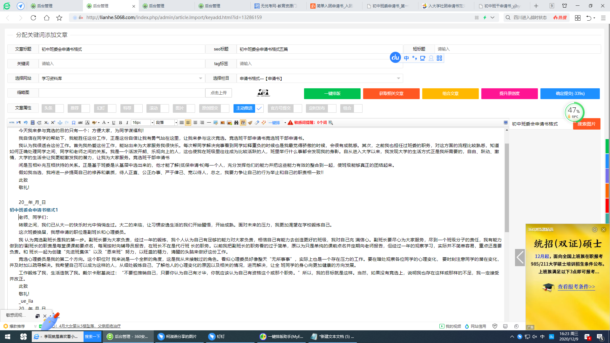Select the special character (Ω) insert tool
The image size is (610, 343).
73,123
